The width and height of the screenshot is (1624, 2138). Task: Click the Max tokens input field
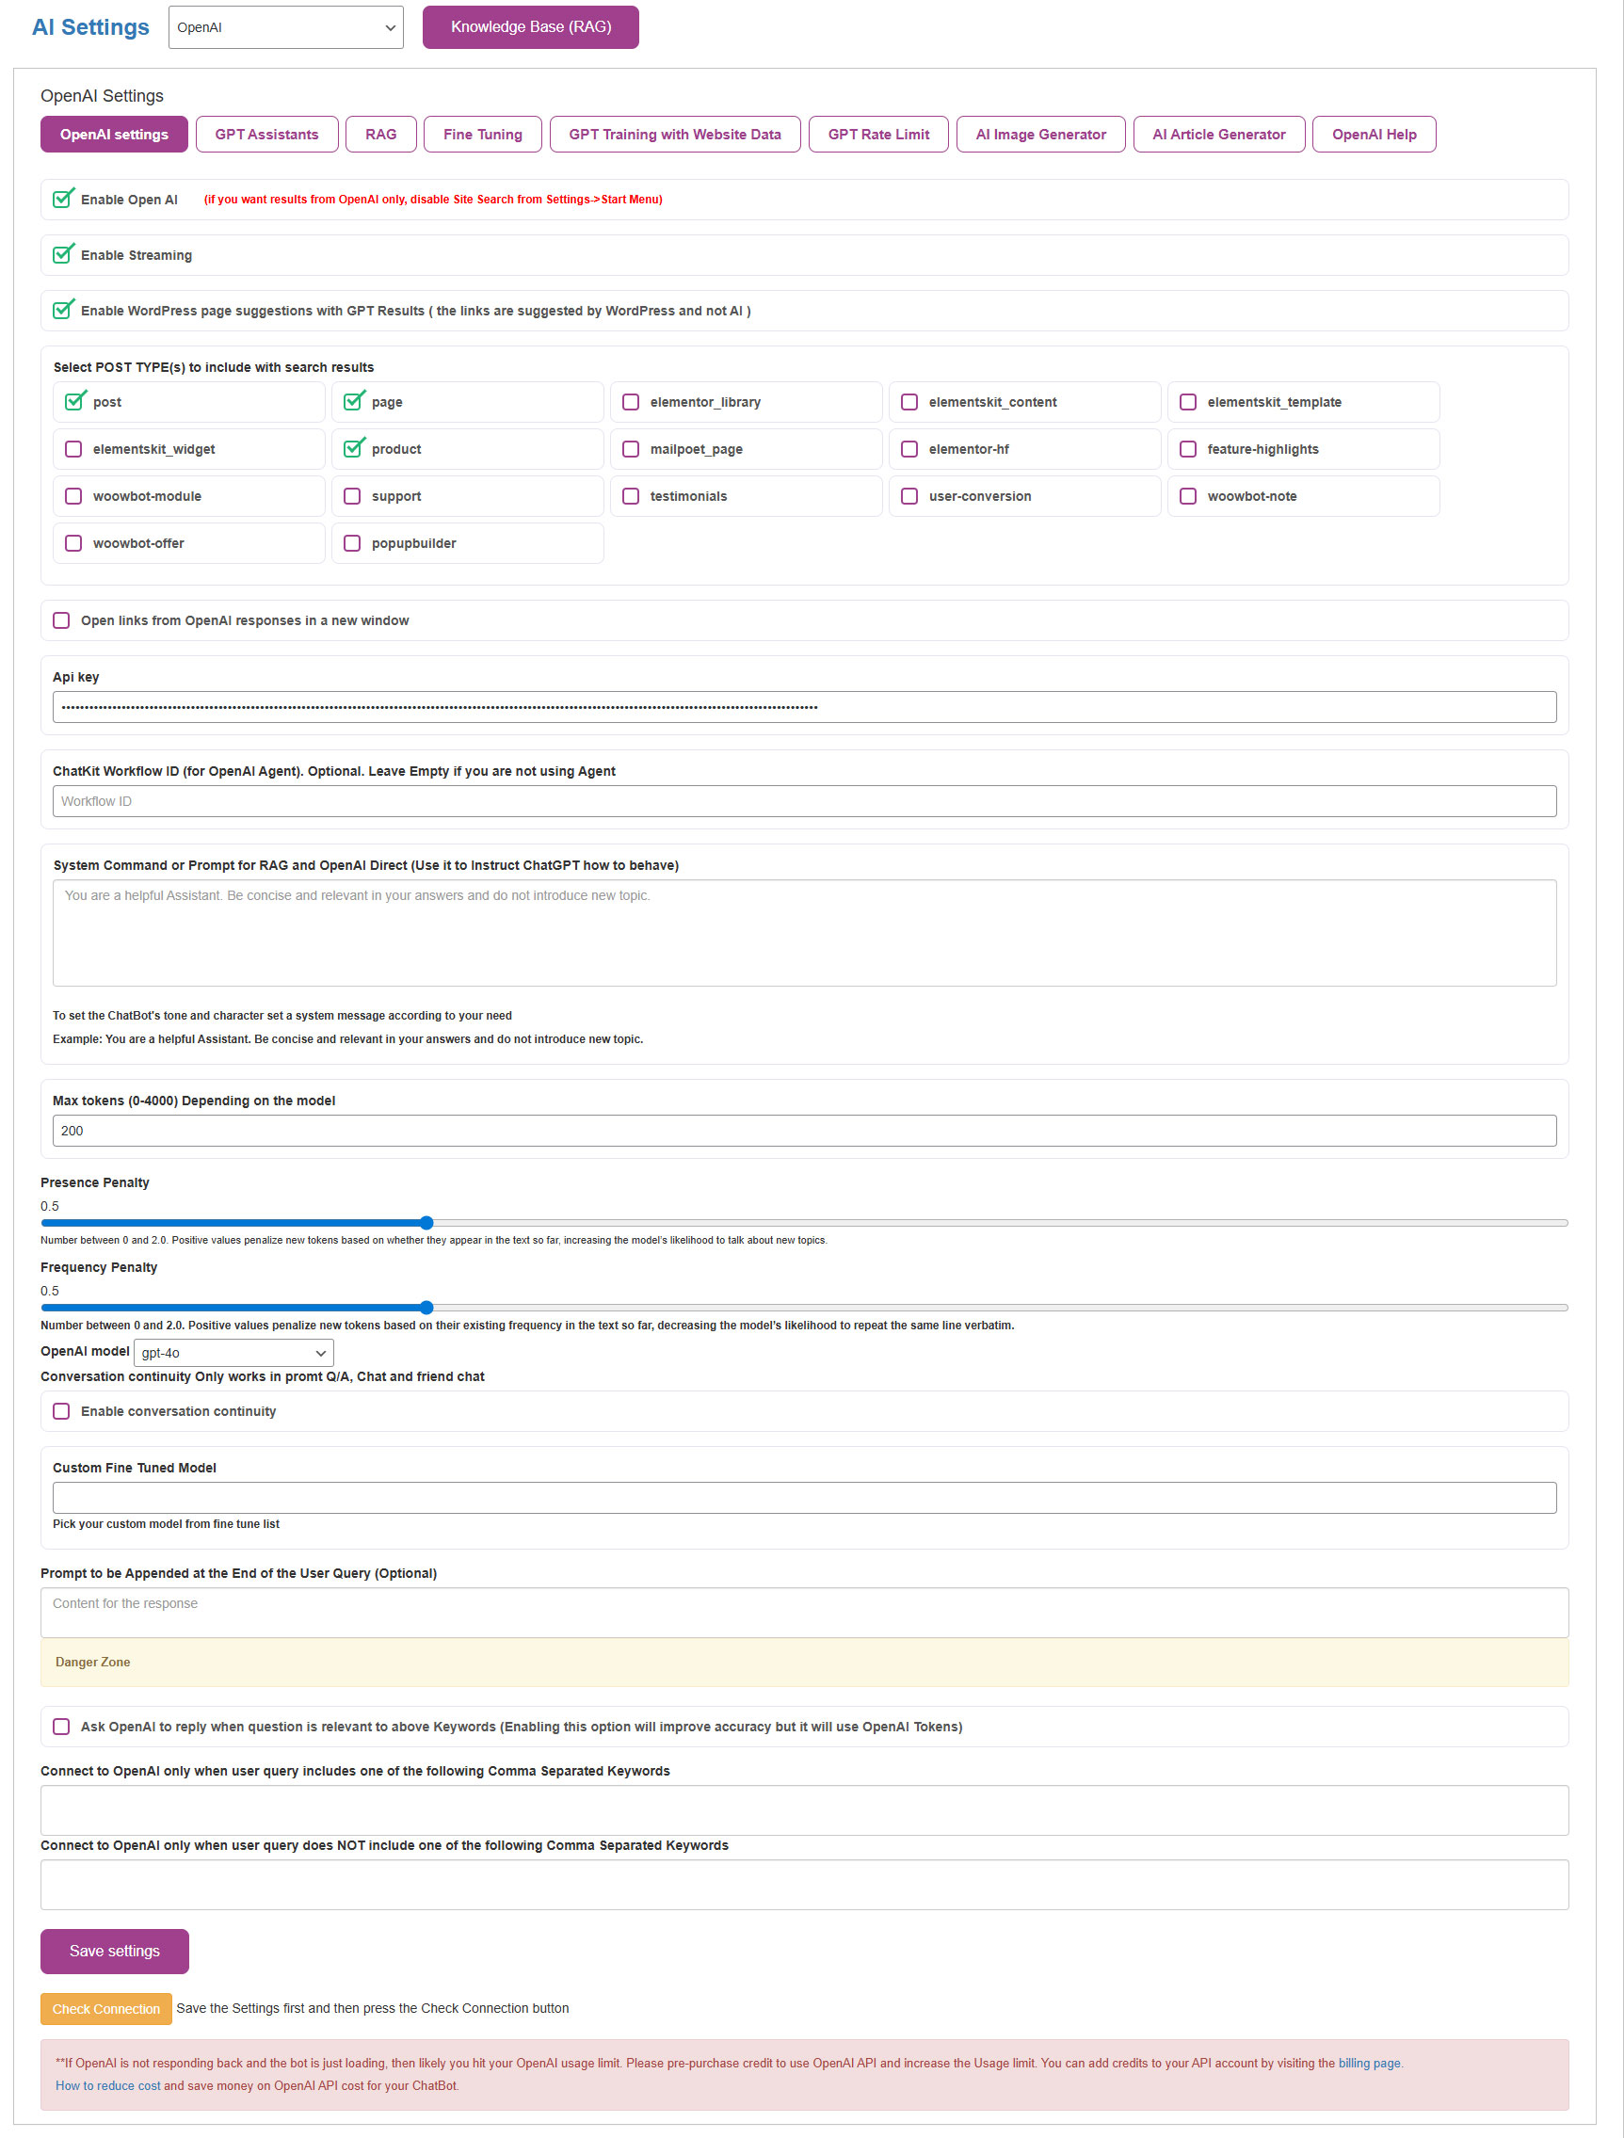point(803,1131)
